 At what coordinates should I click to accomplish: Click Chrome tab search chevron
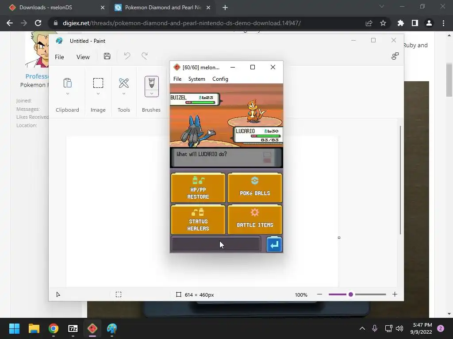[x=382, y=6]
